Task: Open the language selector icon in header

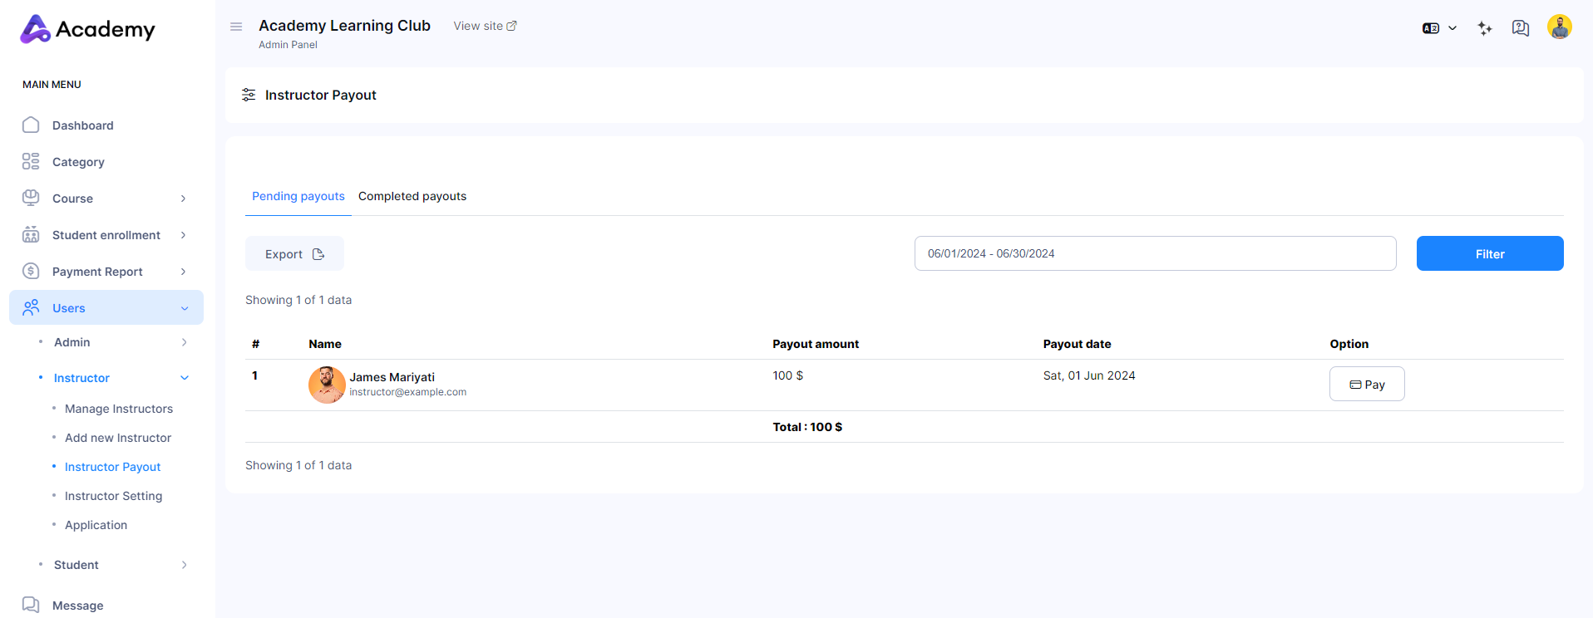Action: (1438, 28)
